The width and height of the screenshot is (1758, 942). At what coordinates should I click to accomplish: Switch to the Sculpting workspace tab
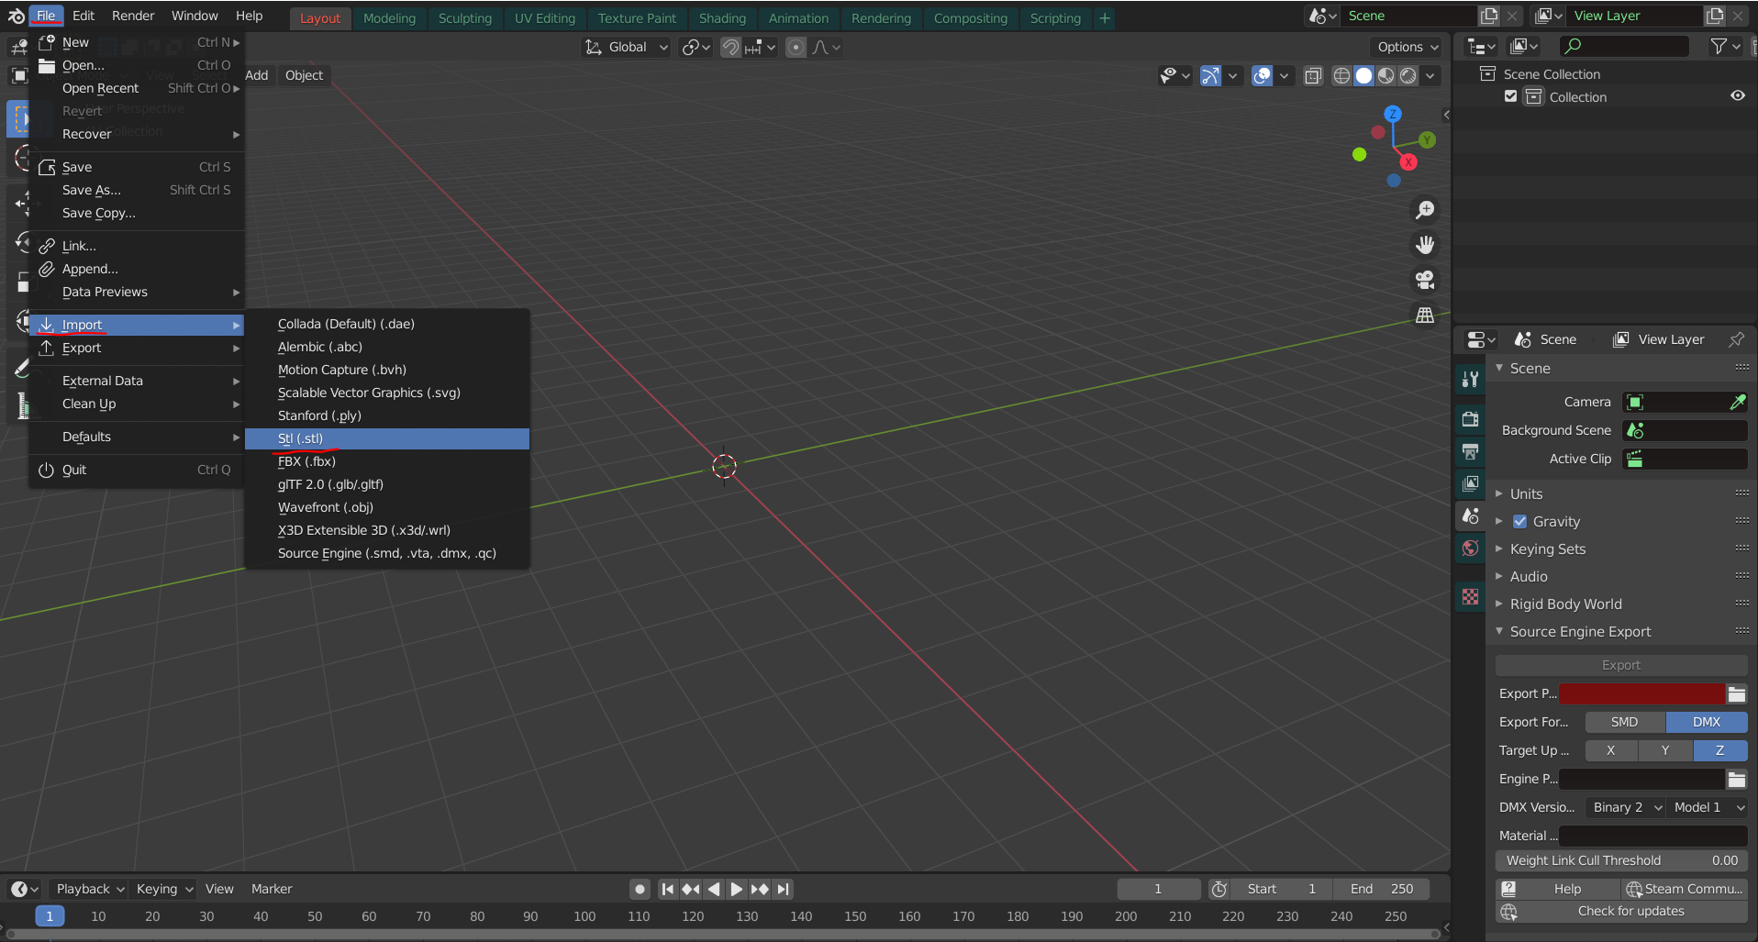(465, 17)
